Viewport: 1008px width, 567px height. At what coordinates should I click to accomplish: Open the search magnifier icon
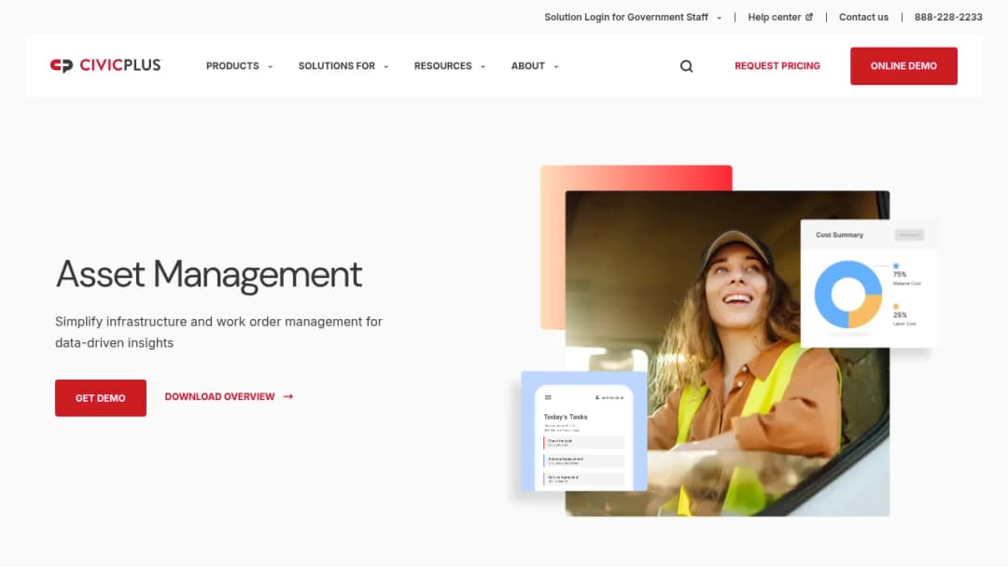(x=687, y=66)
